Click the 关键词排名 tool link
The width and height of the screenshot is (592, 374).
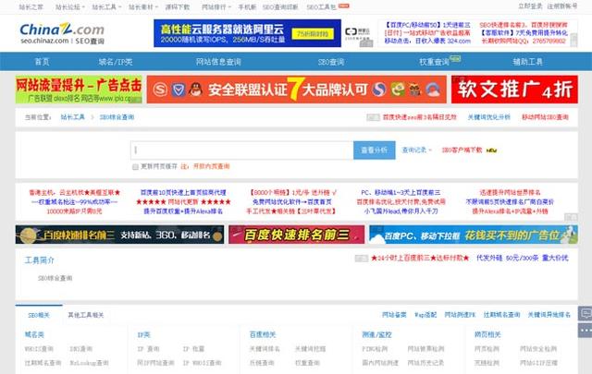click(265, 349)
